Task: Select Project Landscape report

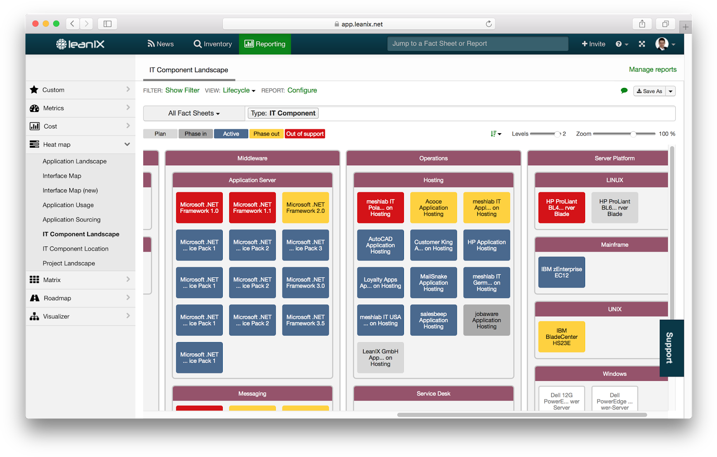Action: click(x=69, y=263)
